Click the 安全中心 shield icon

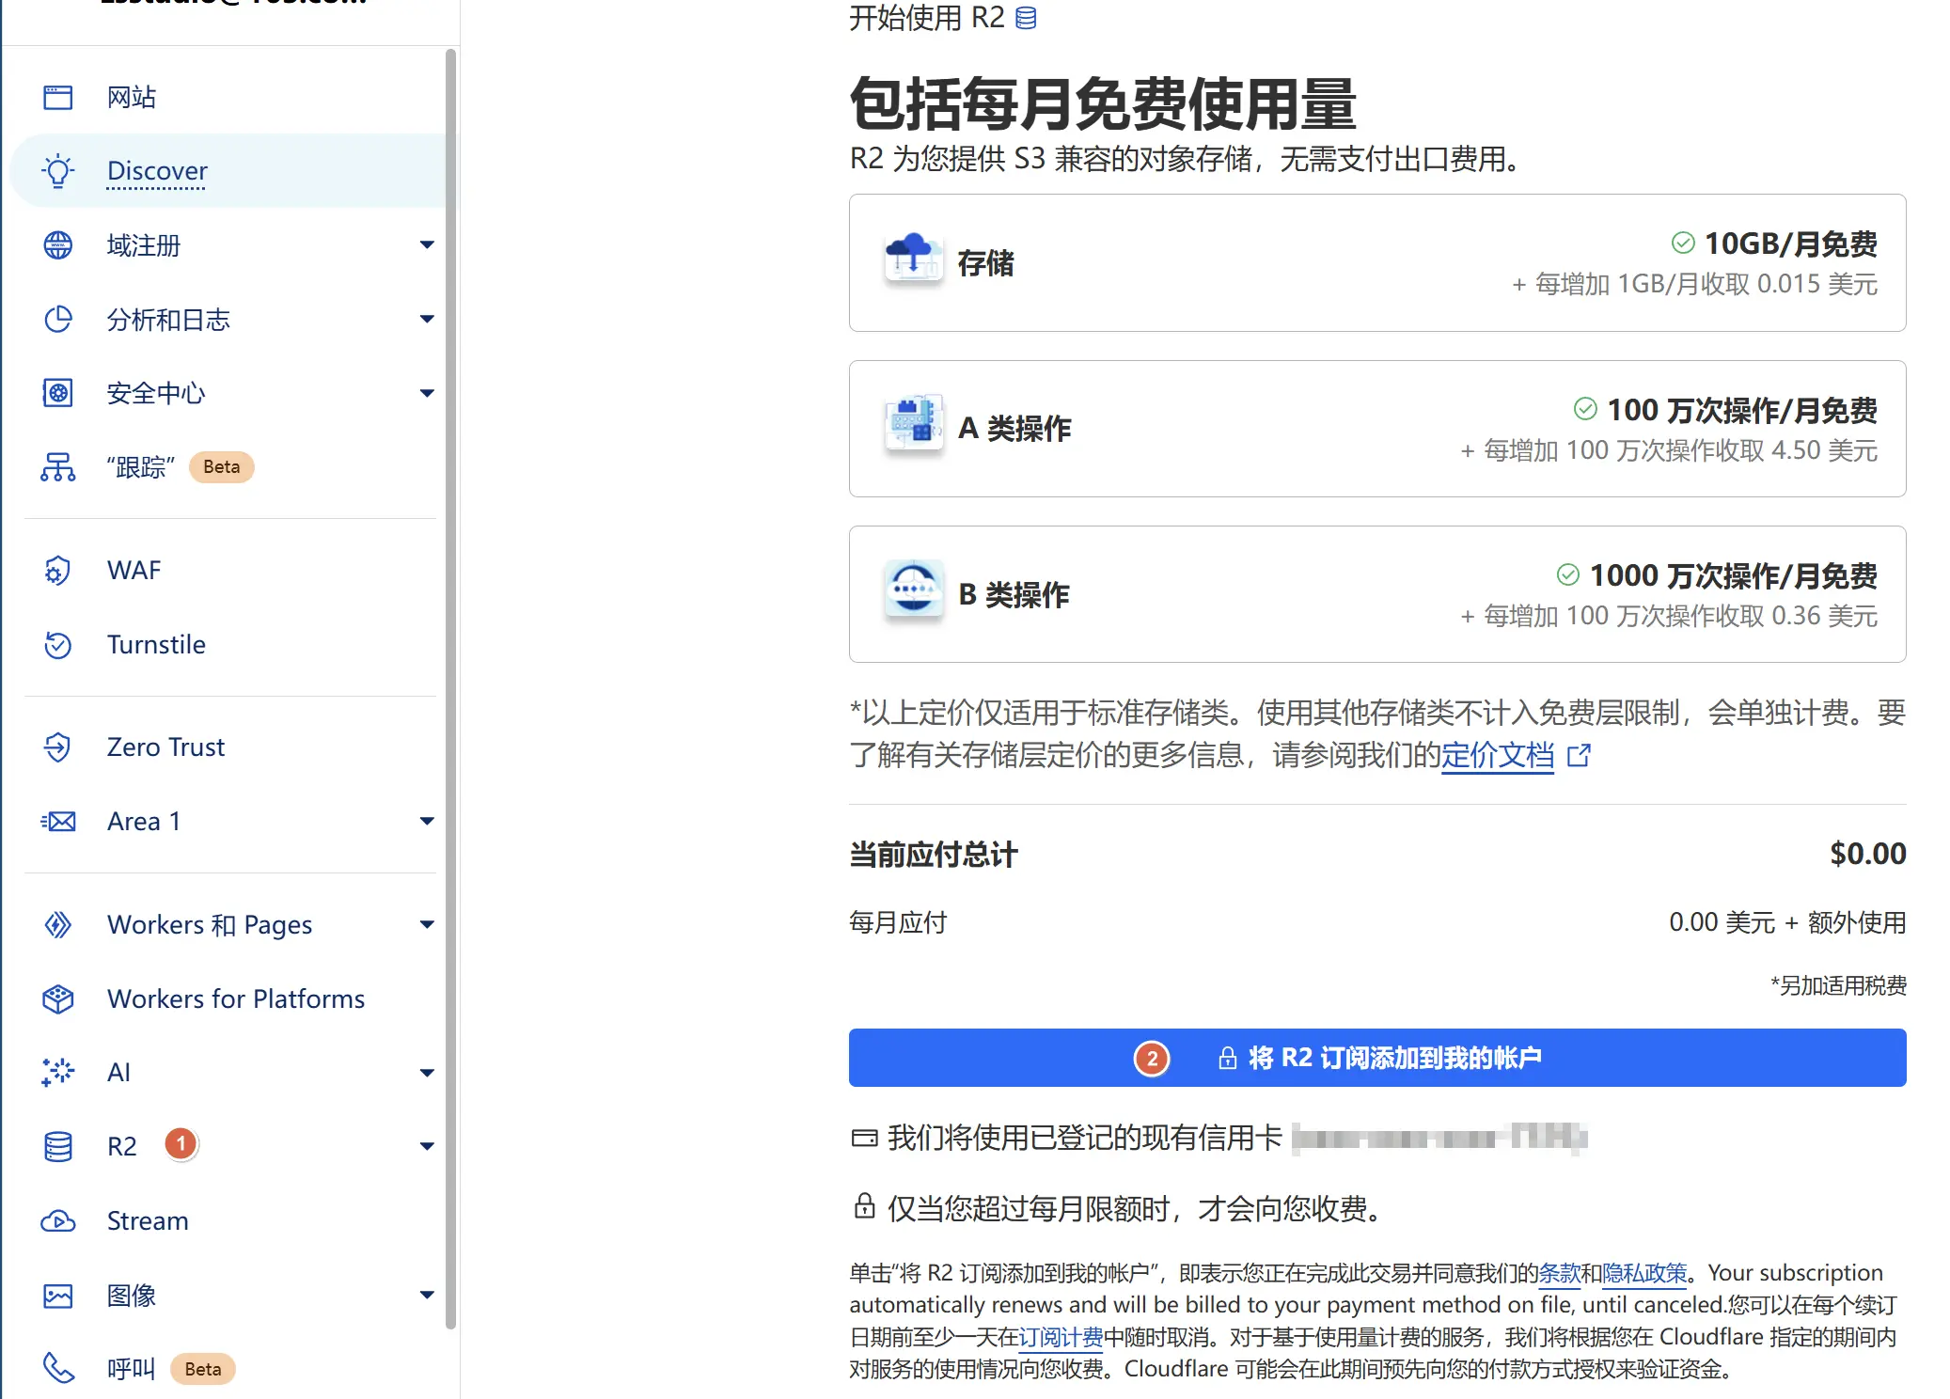point(57,393)
